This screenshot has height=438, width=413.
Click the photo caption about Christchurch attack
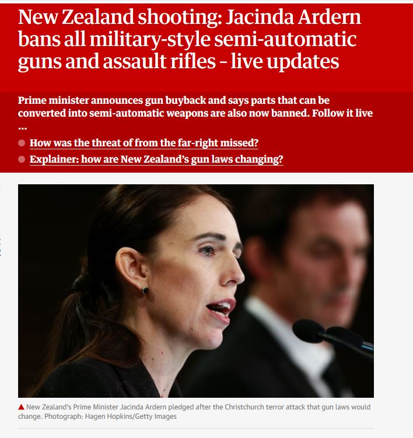point(194,411)
